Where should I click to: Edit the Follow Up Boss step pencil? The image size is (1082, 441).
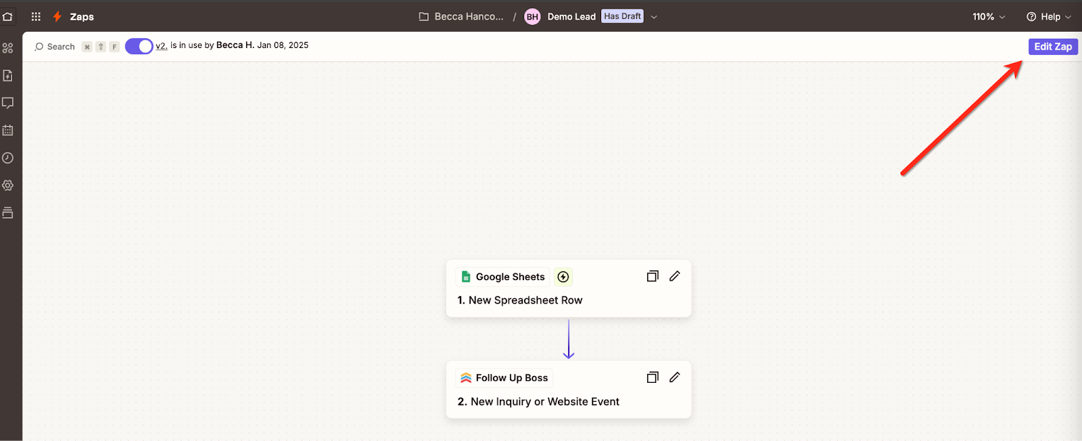tap(674, 377)
